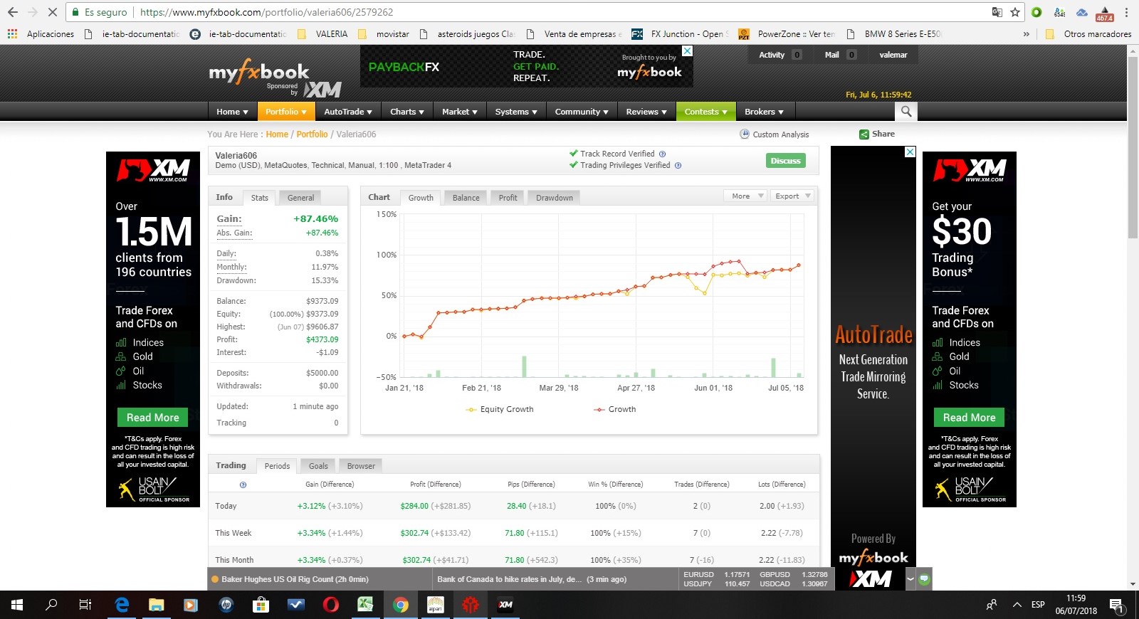Select the Growth chart tab

(x=421, y=198)
